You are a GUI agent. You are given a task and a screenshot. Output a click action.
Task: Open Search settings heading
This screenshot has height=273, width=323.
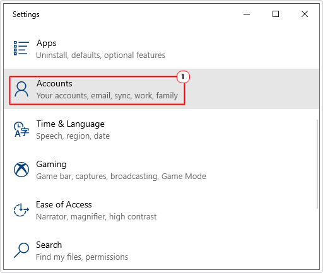coord(49,245)
